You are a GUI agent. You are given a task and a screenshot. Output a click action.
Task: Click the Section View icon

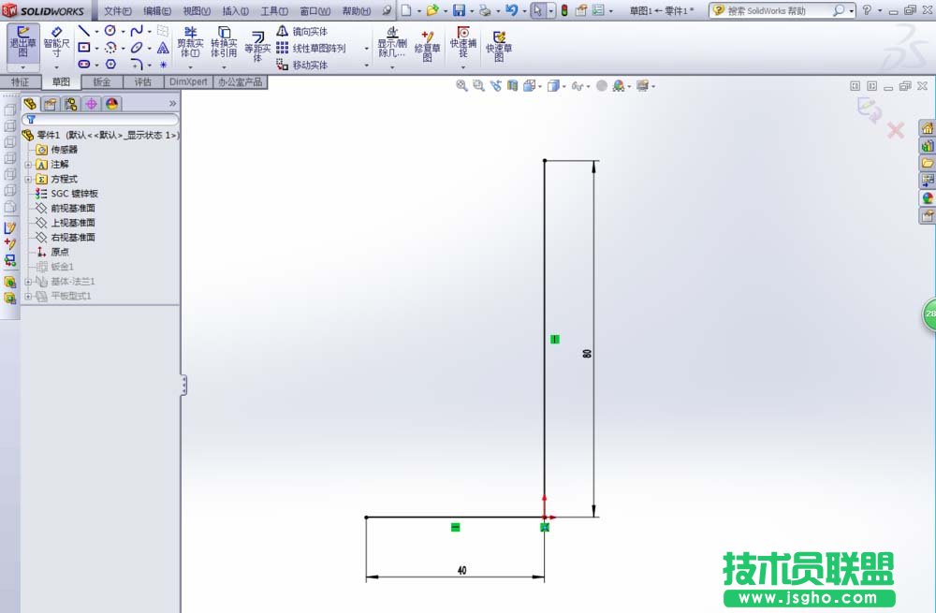coord(512,86)
